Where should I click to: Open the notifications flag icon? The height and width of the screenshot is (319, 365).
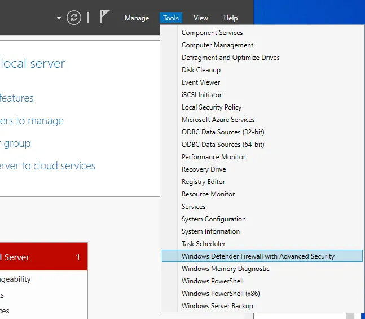(104, 17)
